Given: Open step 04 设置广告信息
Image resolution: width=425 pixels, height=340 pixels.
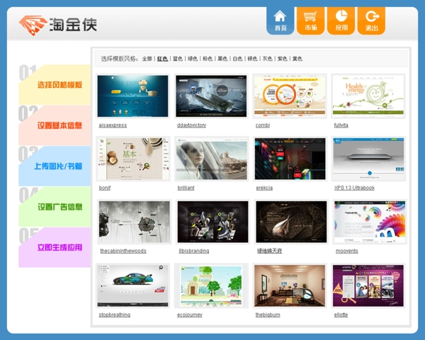Looking at the screenshot, I should 55,207.
